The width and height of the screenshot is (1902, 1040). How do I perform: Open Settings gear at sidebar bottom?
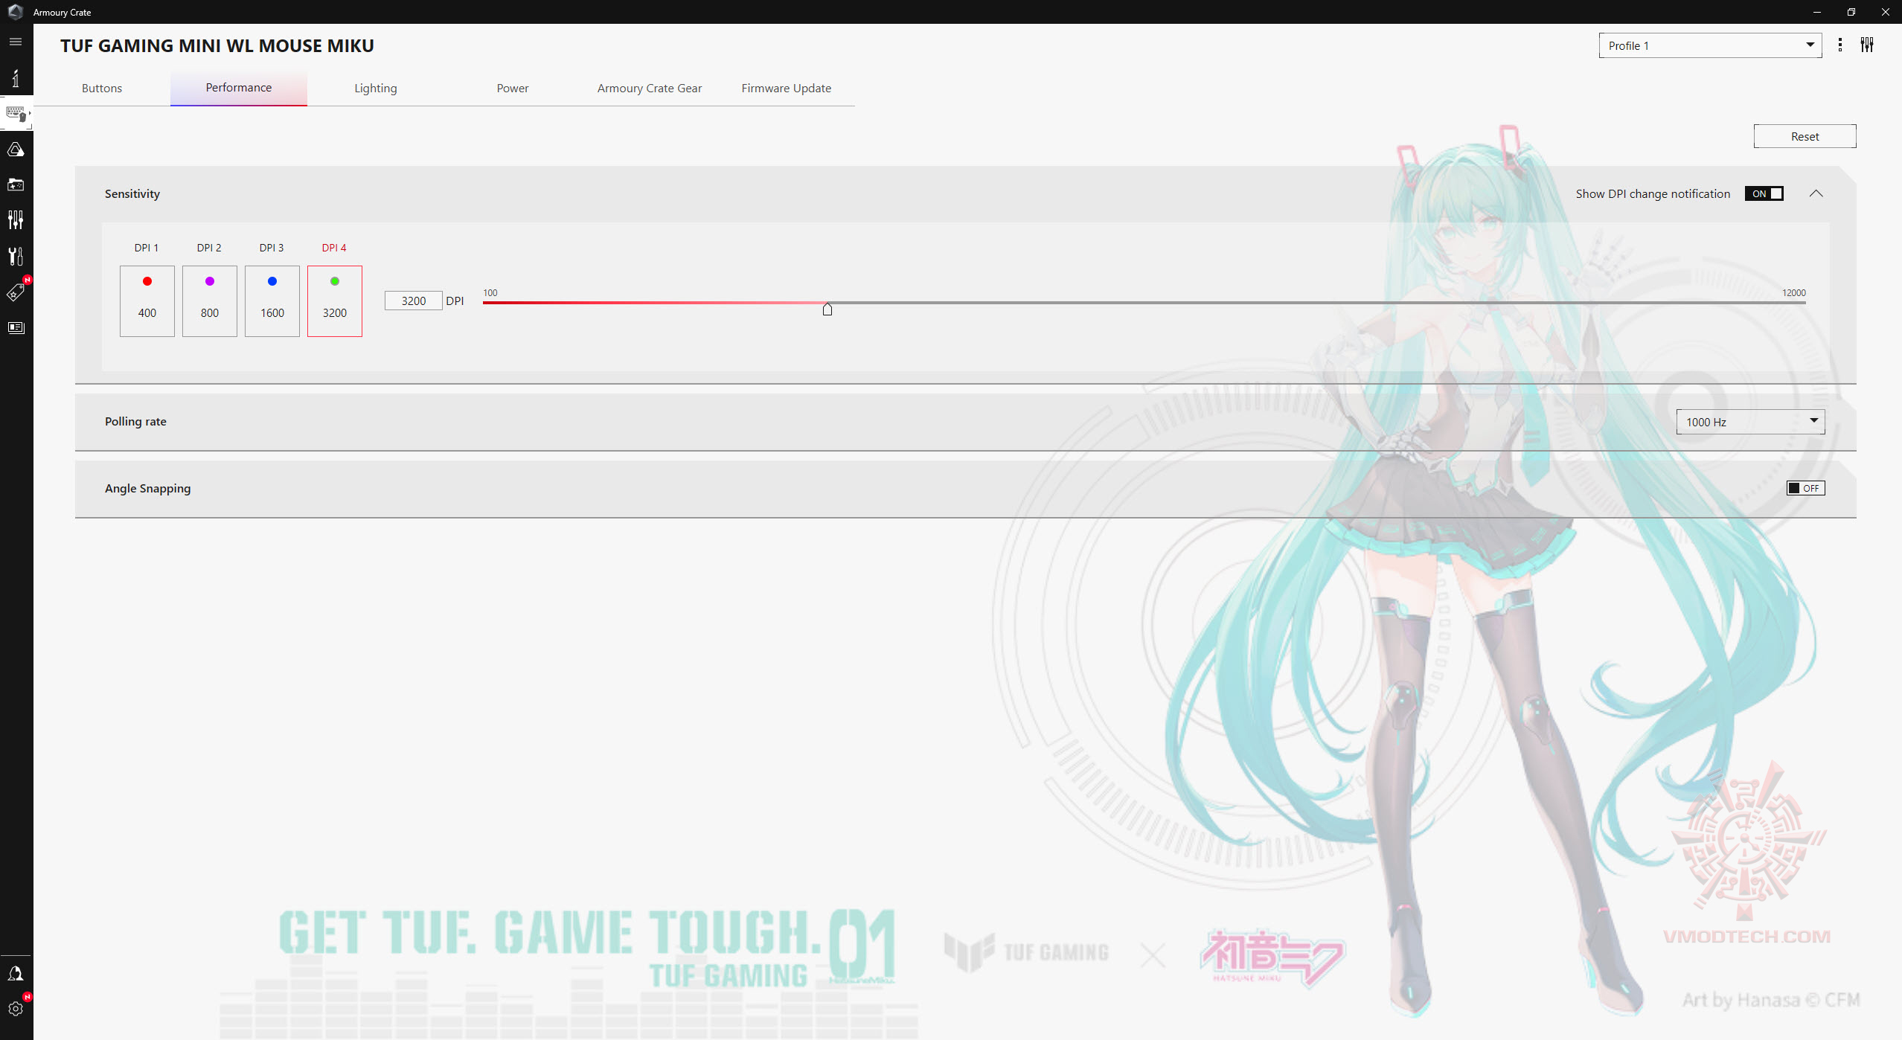(16, 1009)
